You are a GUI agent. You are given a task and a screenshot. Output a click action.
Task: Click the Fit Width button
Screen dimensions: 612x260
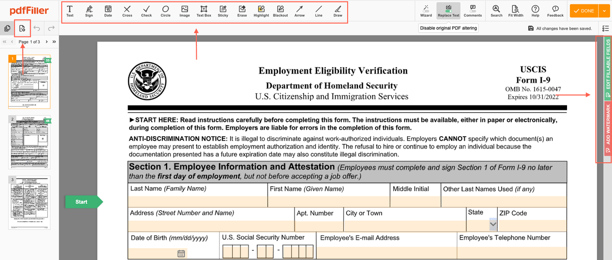pyautogui.click(x=516, y=11)
